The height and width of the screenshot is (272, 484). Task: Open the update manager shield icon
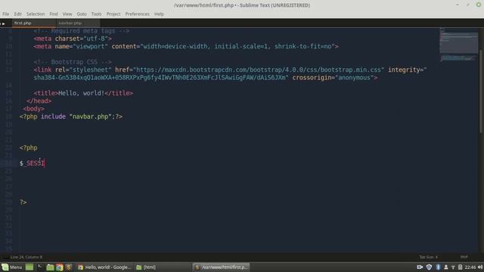429,267
